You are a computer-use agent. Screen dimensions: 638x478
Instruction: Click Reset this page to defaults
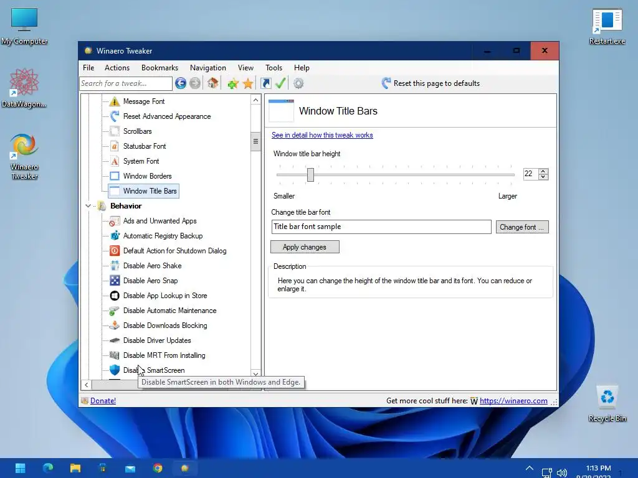(x=431, y=83)
